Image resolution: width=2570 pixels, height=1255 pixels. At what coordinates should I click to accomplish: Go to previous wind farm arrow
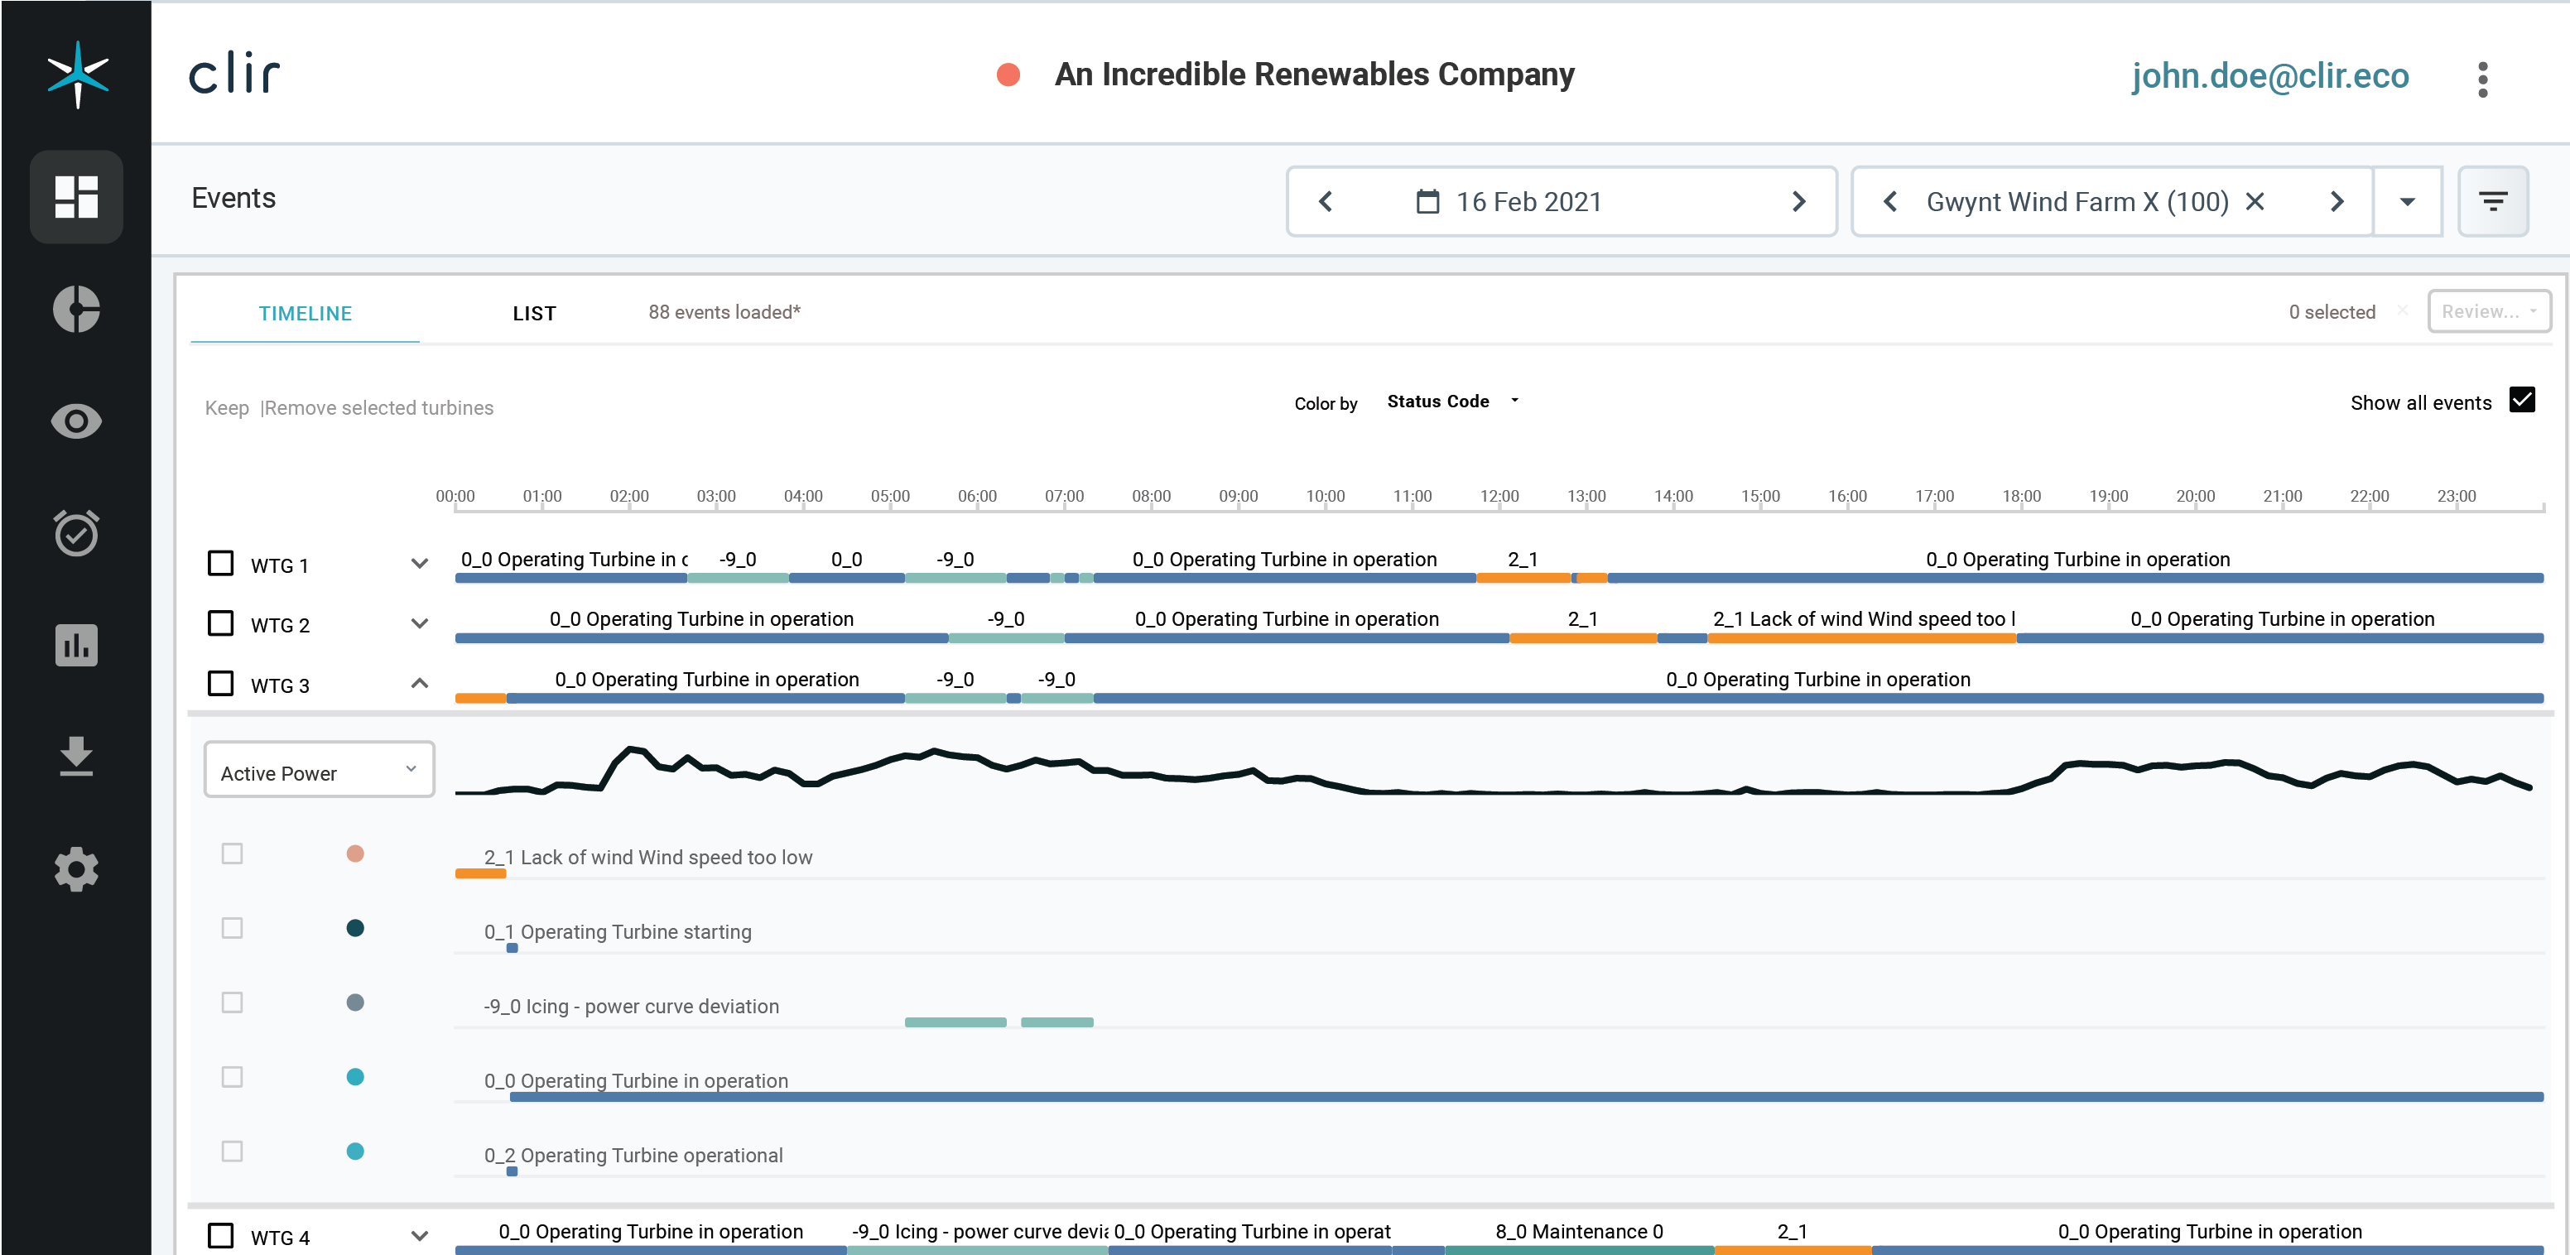(x=1889, y=201)
